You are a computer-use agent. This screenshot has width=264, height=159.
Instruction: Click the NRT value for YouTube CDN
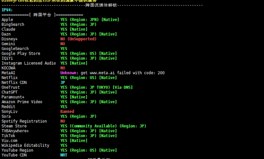point(64,155)
